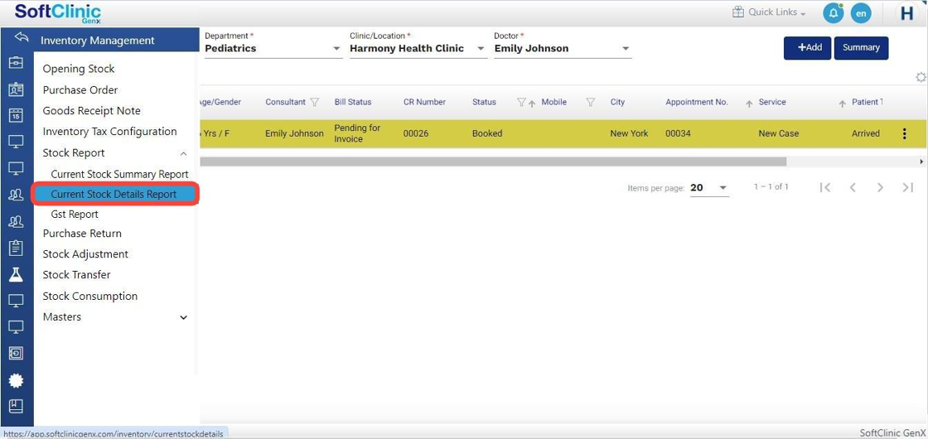928x439 pixels.
Task: Go to next page of results
Action: (880, 187)
